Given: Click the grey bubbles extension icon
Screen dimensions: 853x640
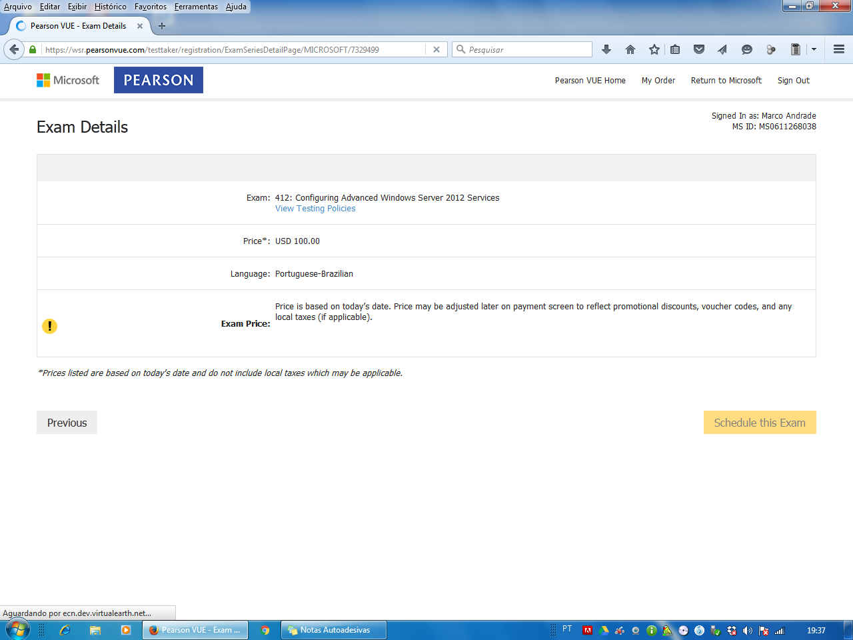Looking at the screenshot, I should (x=771, y=49).
